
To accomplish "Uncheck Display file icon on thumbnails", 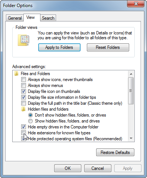I will point(23,91).
